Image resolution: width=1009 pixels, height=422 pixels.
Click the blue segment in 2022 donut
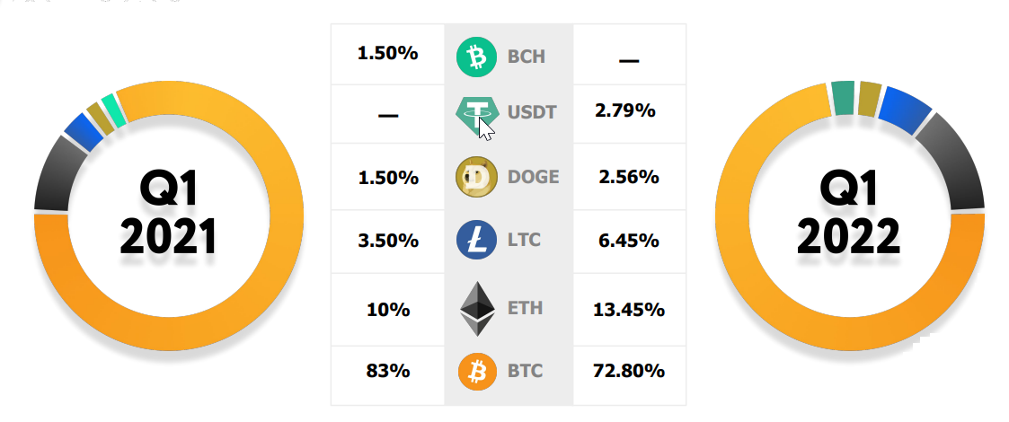pos(906,109)
